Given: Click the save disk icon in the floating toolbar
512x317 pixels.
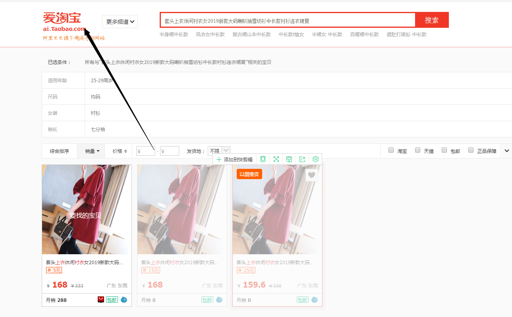Looking at the screenshot, I should [289, 159].
